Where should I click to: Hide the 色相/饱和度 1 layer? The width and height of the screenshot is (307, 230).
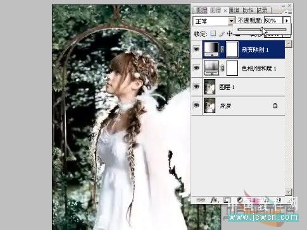[196, 68]
